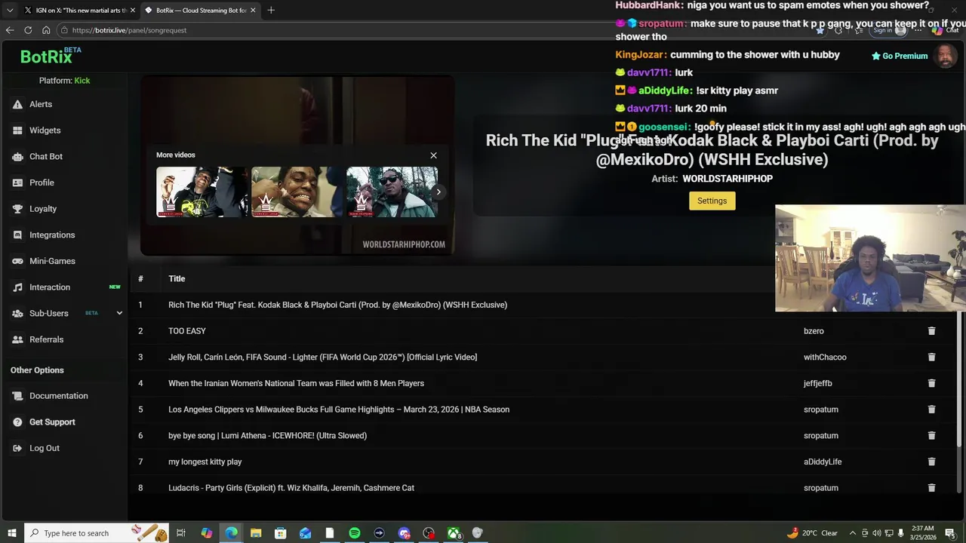
Task: Click the Log Out arrow icon
Action: point(17,448)
